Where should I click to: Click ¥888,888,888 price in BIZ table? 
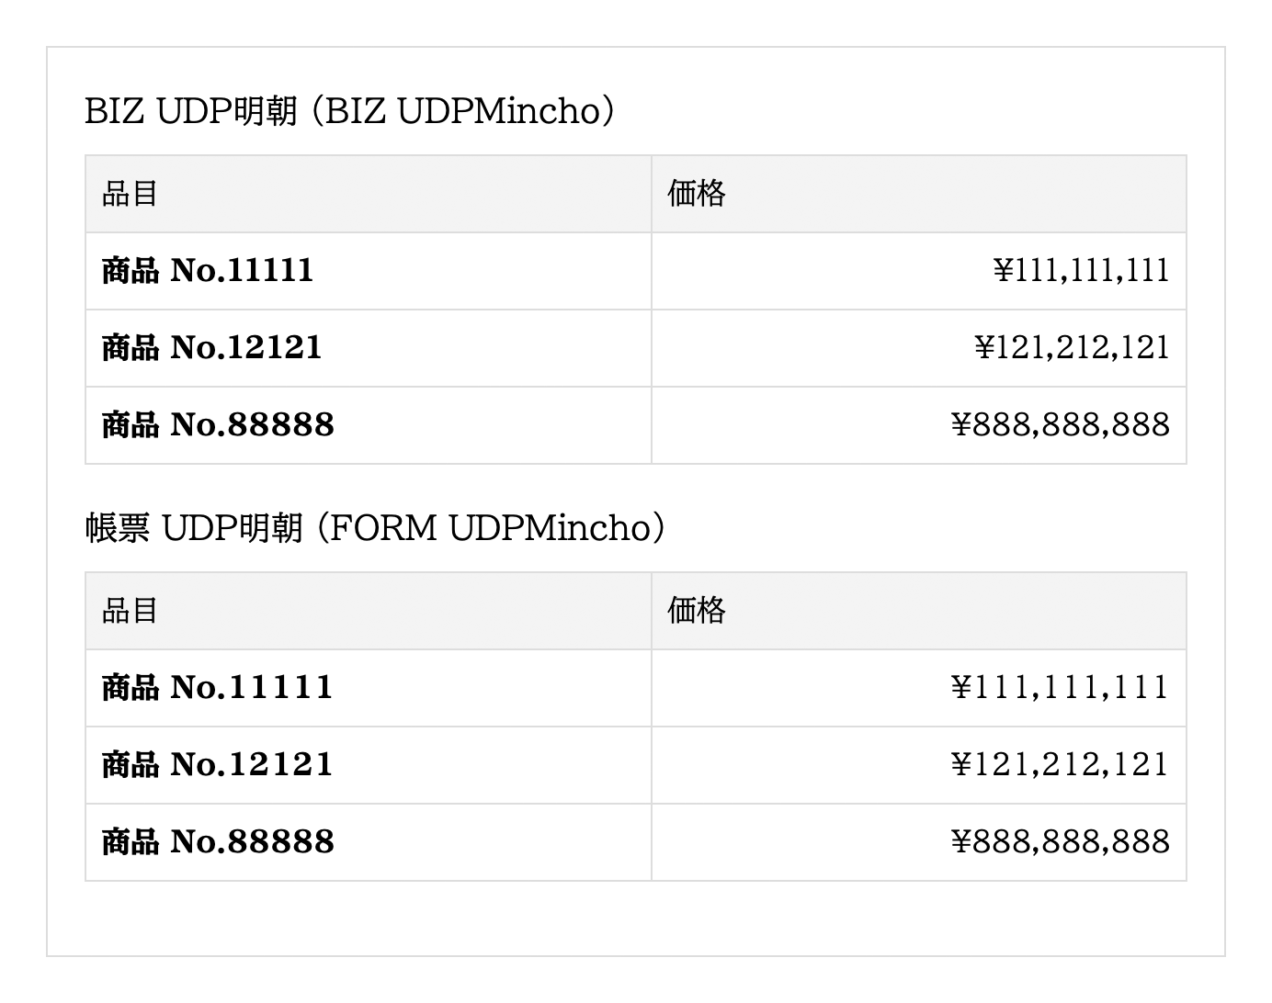pos(1060,425)
